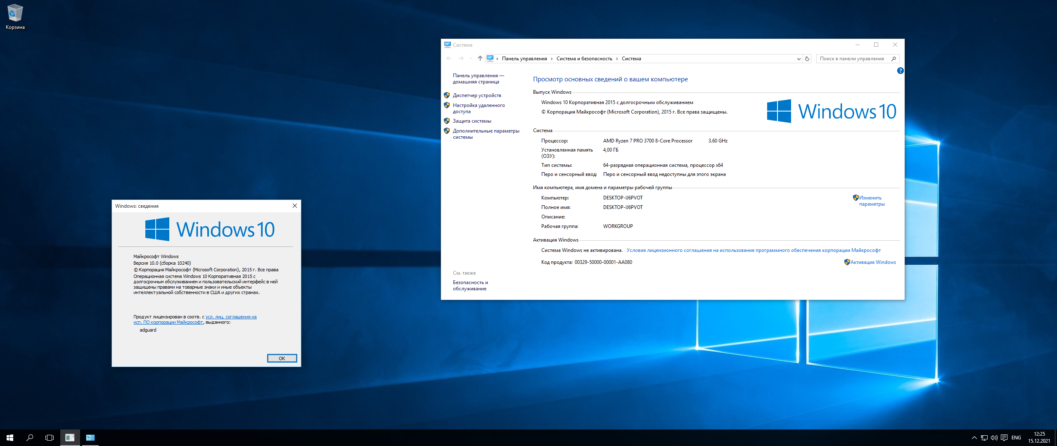Expand the address bar history dropdown

pos(799,59)
